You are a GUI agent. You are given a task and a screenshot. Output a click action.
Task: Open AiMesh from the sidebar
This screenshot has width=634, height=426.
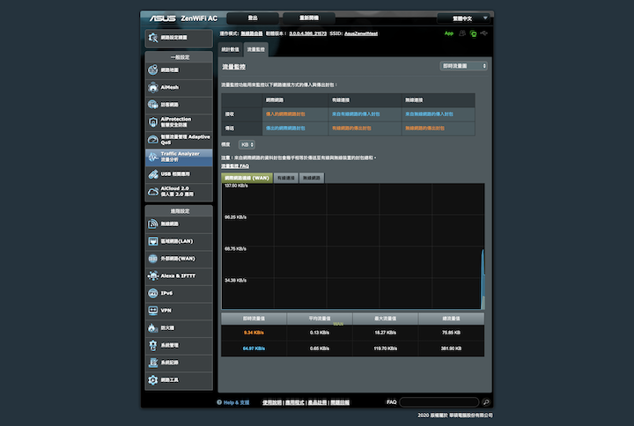pos(179,87)
